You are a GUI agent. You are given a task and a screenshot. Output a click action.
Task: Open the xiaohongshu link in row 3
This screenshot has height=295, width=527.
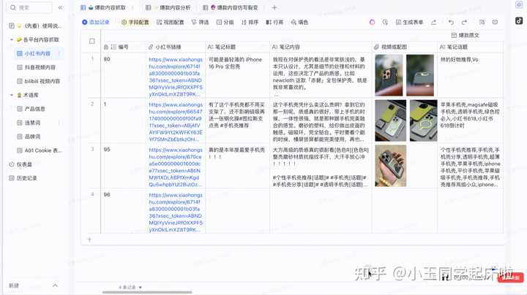coord(176,167)
